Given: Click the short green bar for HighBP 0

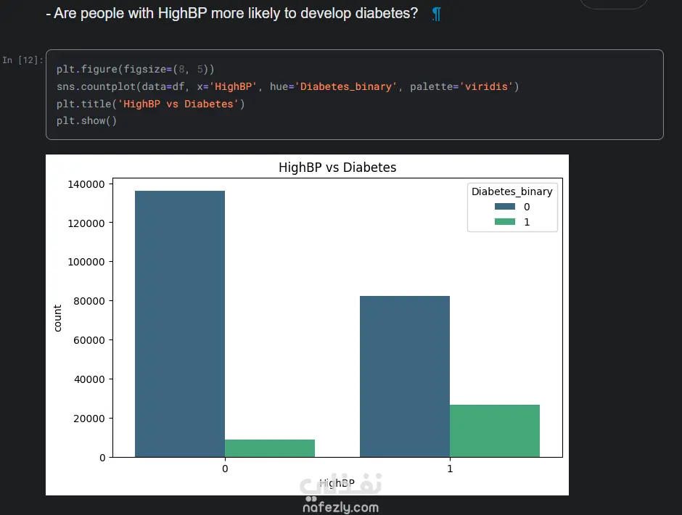Looking at the screenshot, I should (x=270, y=448).
